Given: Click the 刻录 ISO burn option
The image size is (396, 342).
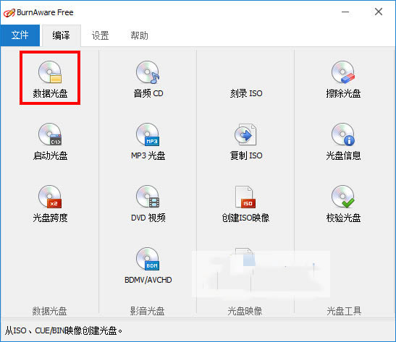Looking at the screenshot, I should (x=246, y=93).
